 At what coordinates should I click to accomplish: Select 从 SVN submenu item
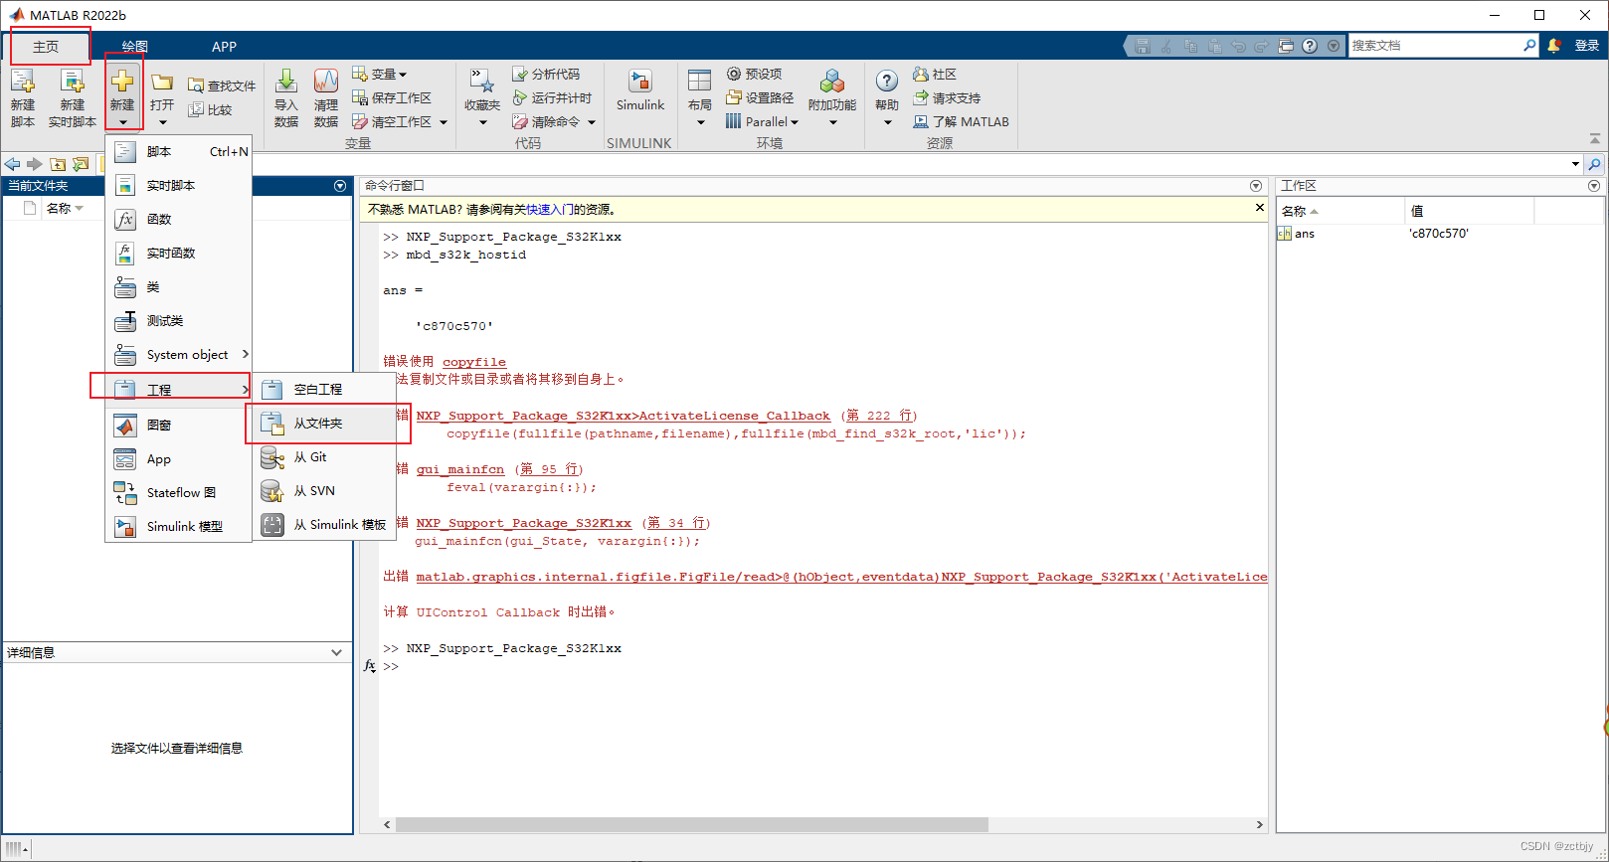(324, 490)
